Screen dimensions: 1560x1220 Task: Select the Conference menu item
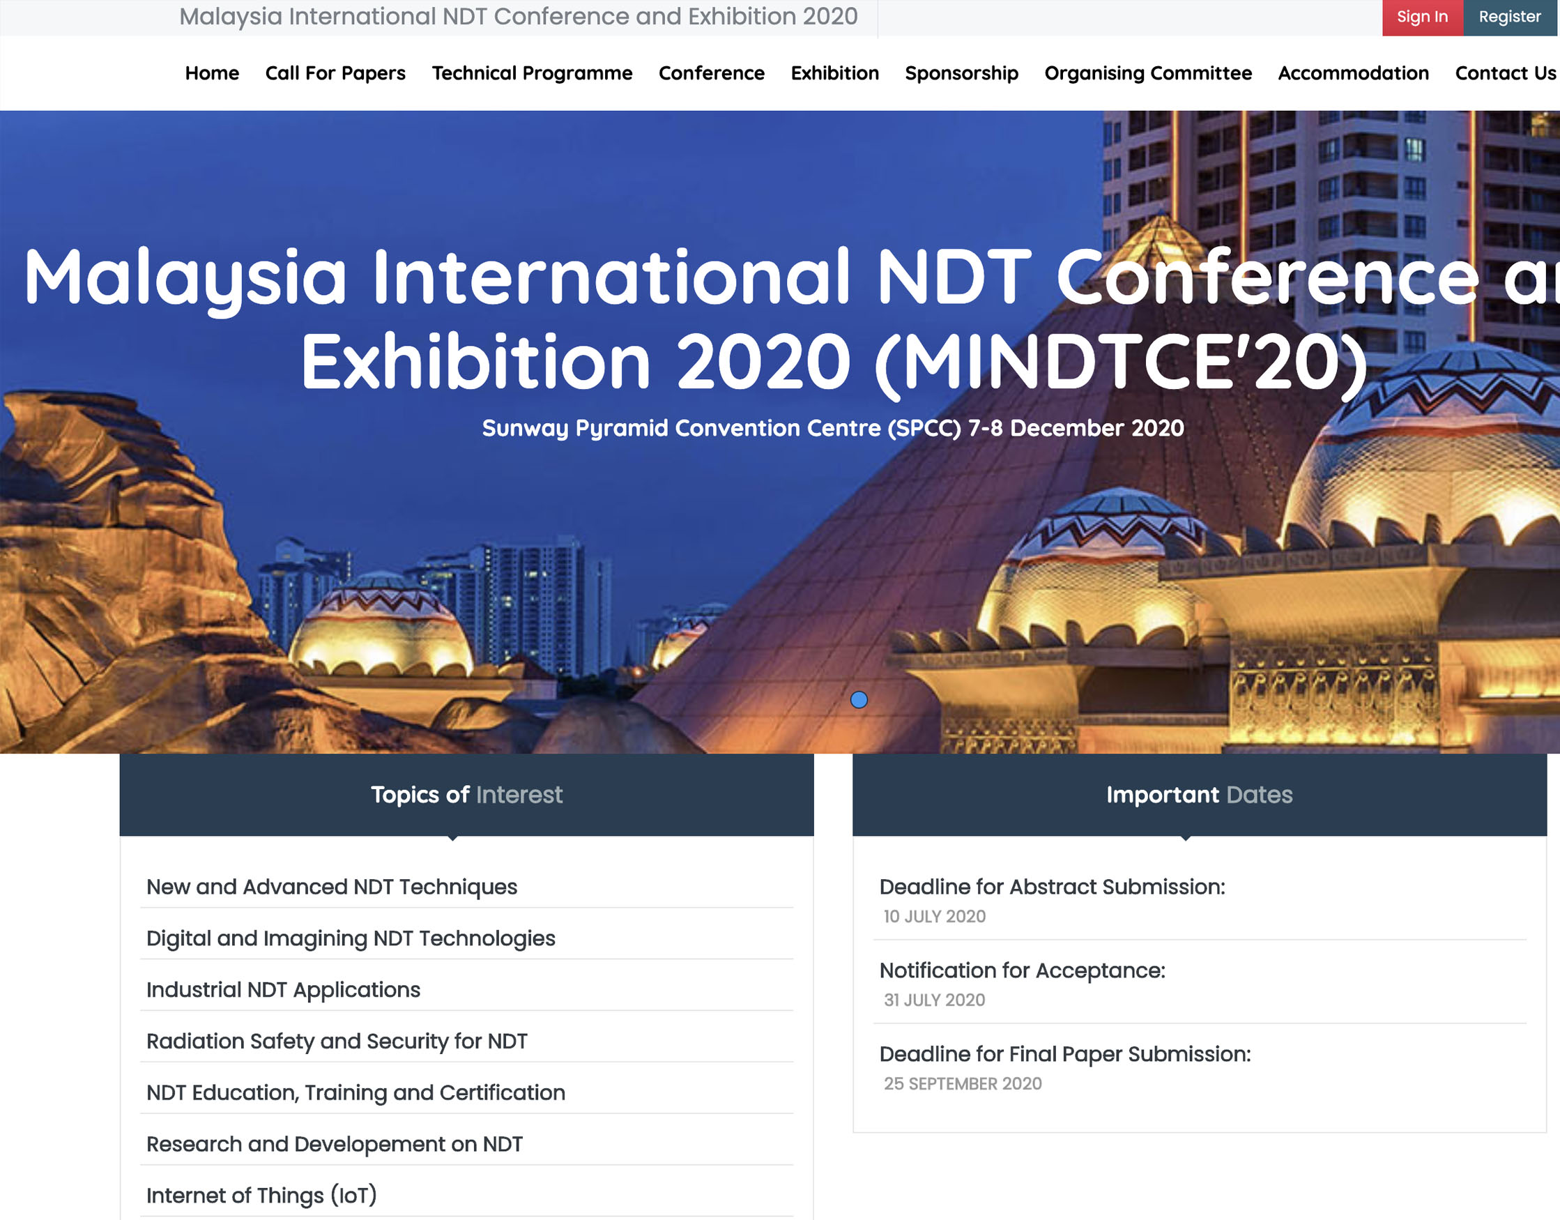pos(711,73)
